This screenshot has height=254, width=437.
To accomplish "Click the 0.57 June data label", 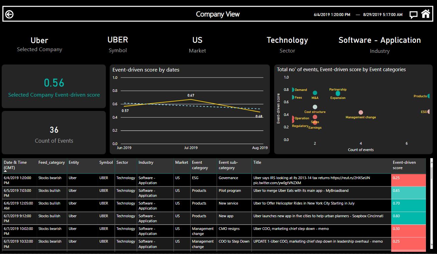I will [x=125, y=111].
